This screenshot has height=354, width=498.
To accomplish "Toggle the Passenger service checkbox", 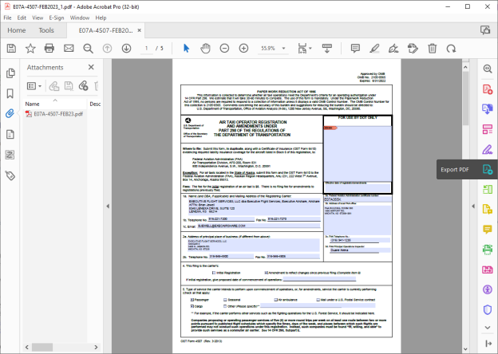I will click(x=192, y=300).
